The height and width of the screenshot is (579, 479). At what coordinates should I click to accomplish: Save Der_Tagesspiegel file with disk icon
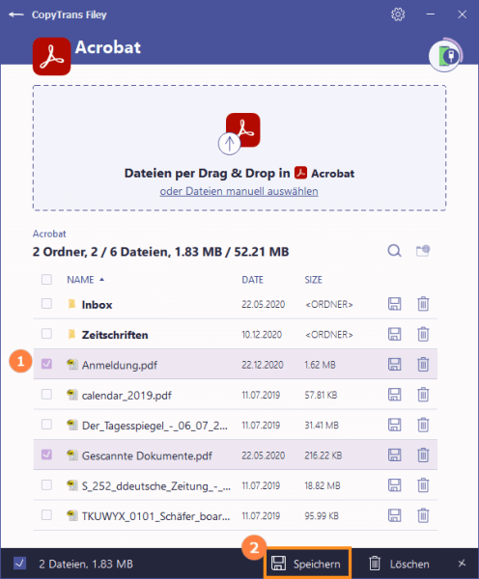click(x=394, y=425)
